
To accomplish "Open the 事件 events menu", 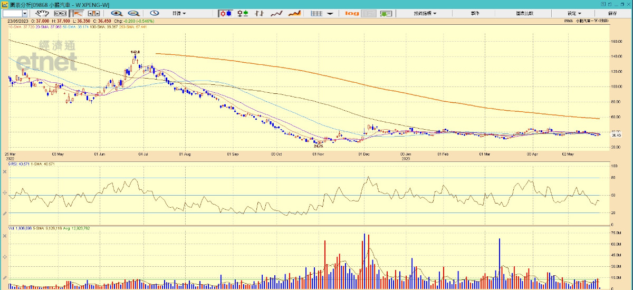I will [x=475, y=13].
